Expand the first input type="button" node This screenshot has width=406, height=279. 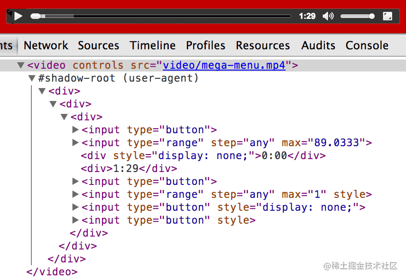tap(75, 130)
